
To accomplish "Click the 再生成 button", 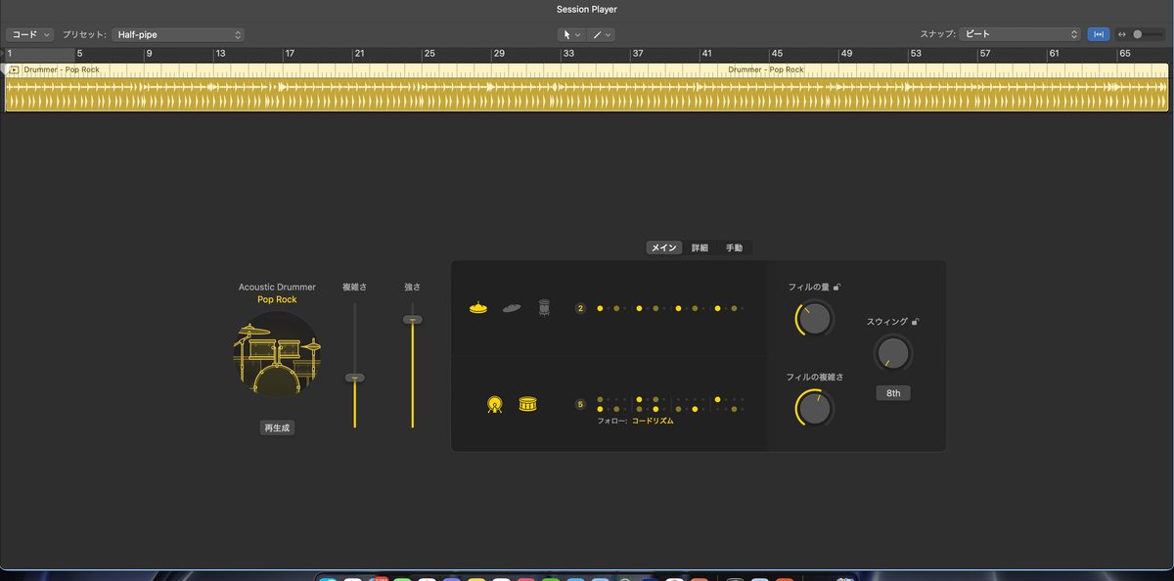I will 277,428.
